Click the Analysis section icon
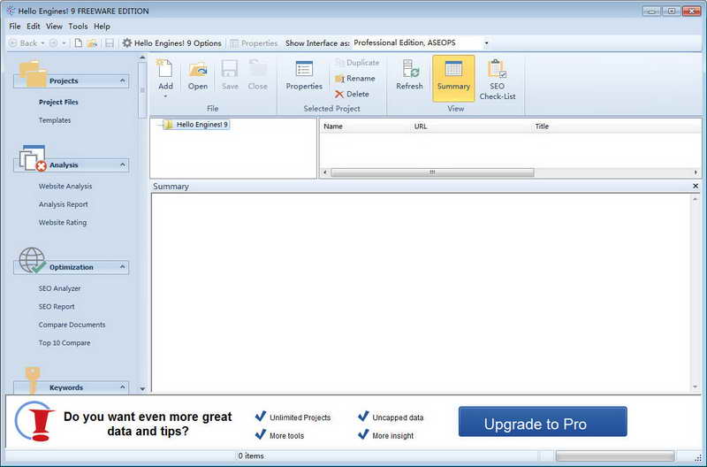707x467 pixels. [x=33, y=158]
